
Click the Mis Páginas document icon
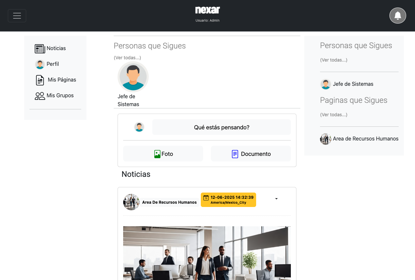[40, 80]
